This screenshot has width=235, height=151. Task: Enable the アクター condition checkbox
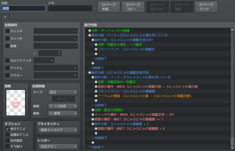(x=7, y=75)
